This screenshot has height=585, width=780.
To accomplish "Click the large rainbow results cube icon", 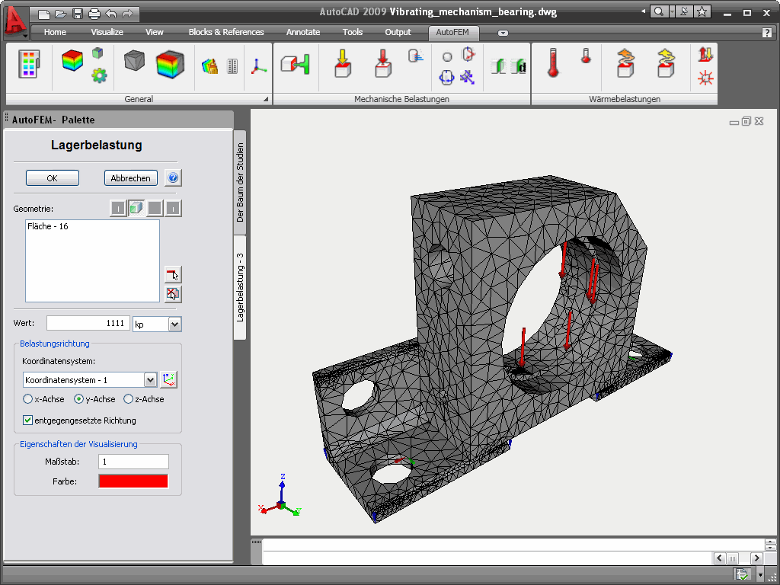I will [x=170, y=64].
